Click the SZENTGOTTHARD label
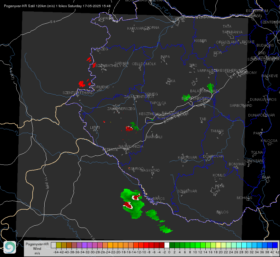Viewport: 280px width, 257px height. click(78, 93)
